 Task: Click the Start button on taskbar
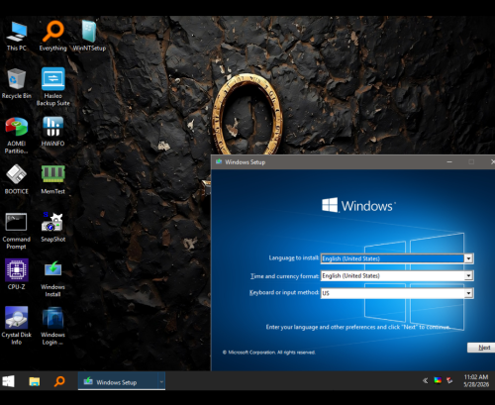pyautogui.click(x=9, y=381)
